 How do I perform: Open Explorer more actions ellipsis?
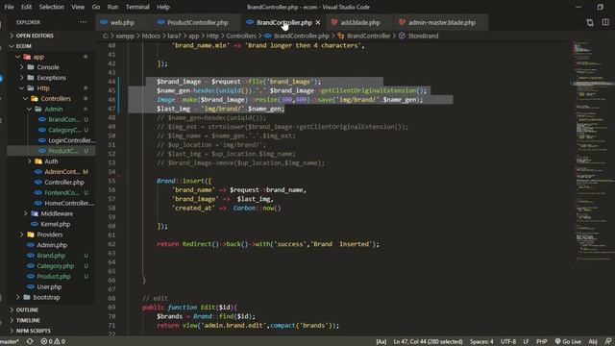coord(84,22)
